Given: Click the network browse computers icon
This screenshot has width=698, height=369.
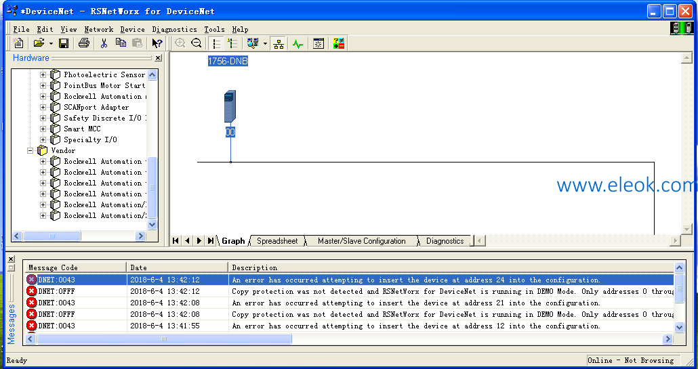Looking at the screenshot, I should point(253,43).
